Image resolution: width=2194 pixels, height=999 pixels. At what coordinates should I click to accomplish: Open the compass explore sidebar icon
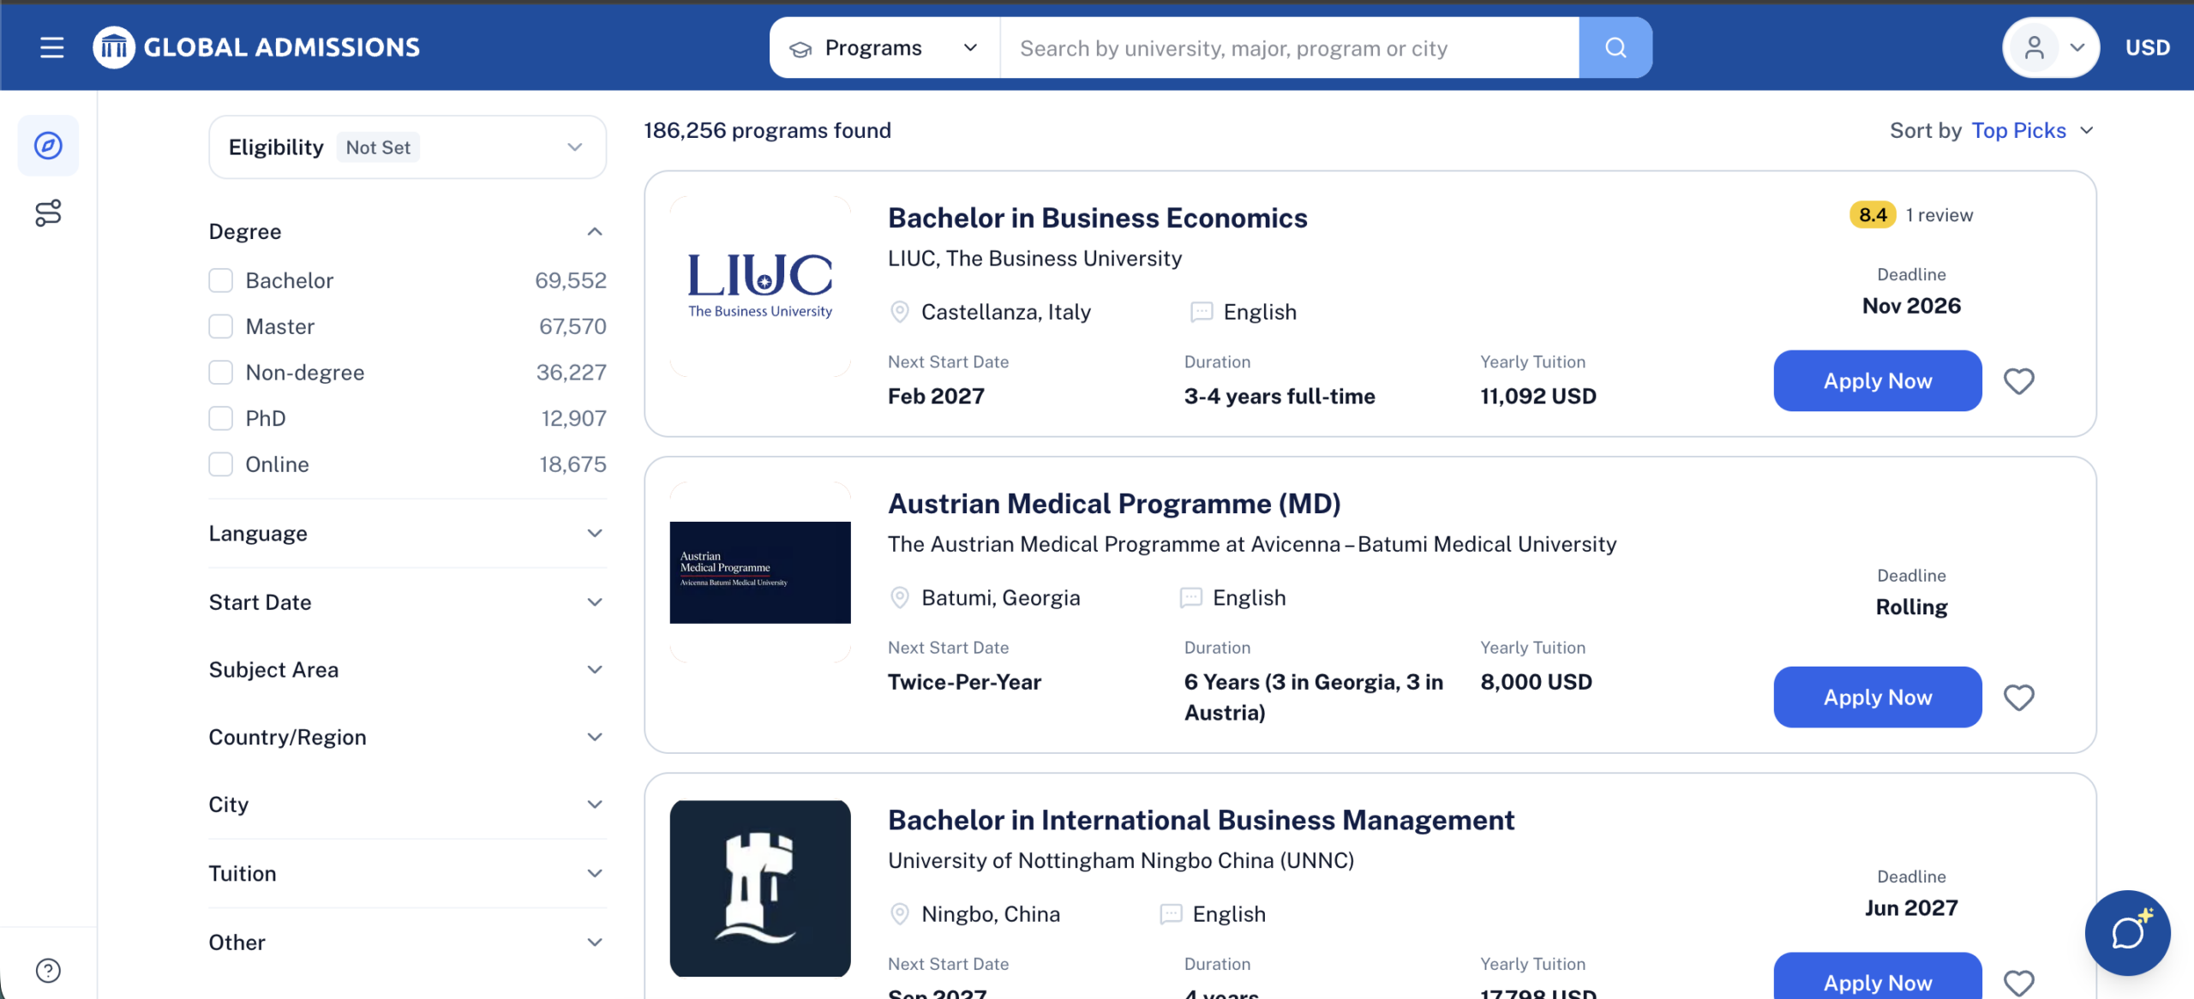[x=48, y=146]
